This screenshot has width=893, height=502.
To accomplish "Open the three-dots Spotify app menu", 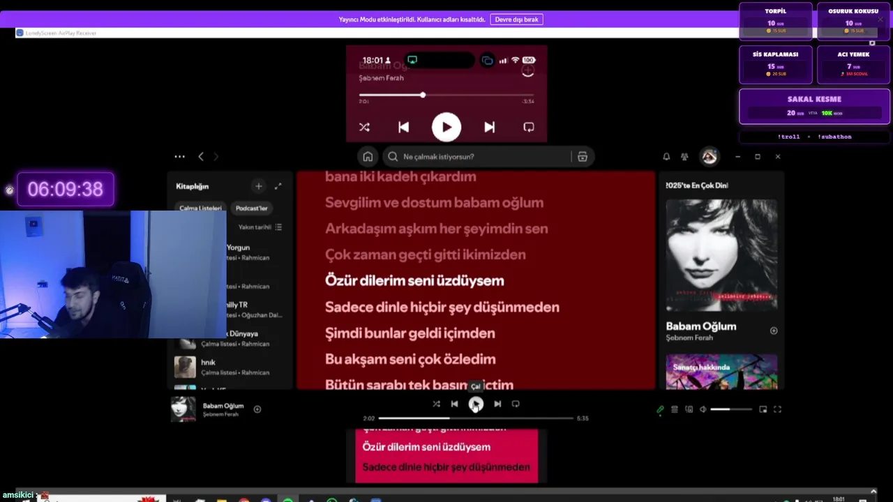I will pyautogui.click(x=180, y=157).
